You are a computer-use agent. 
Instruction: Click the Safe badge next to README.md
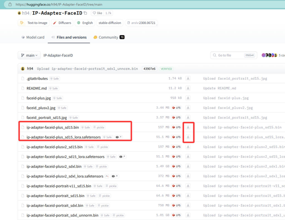[x=54, y=88]
